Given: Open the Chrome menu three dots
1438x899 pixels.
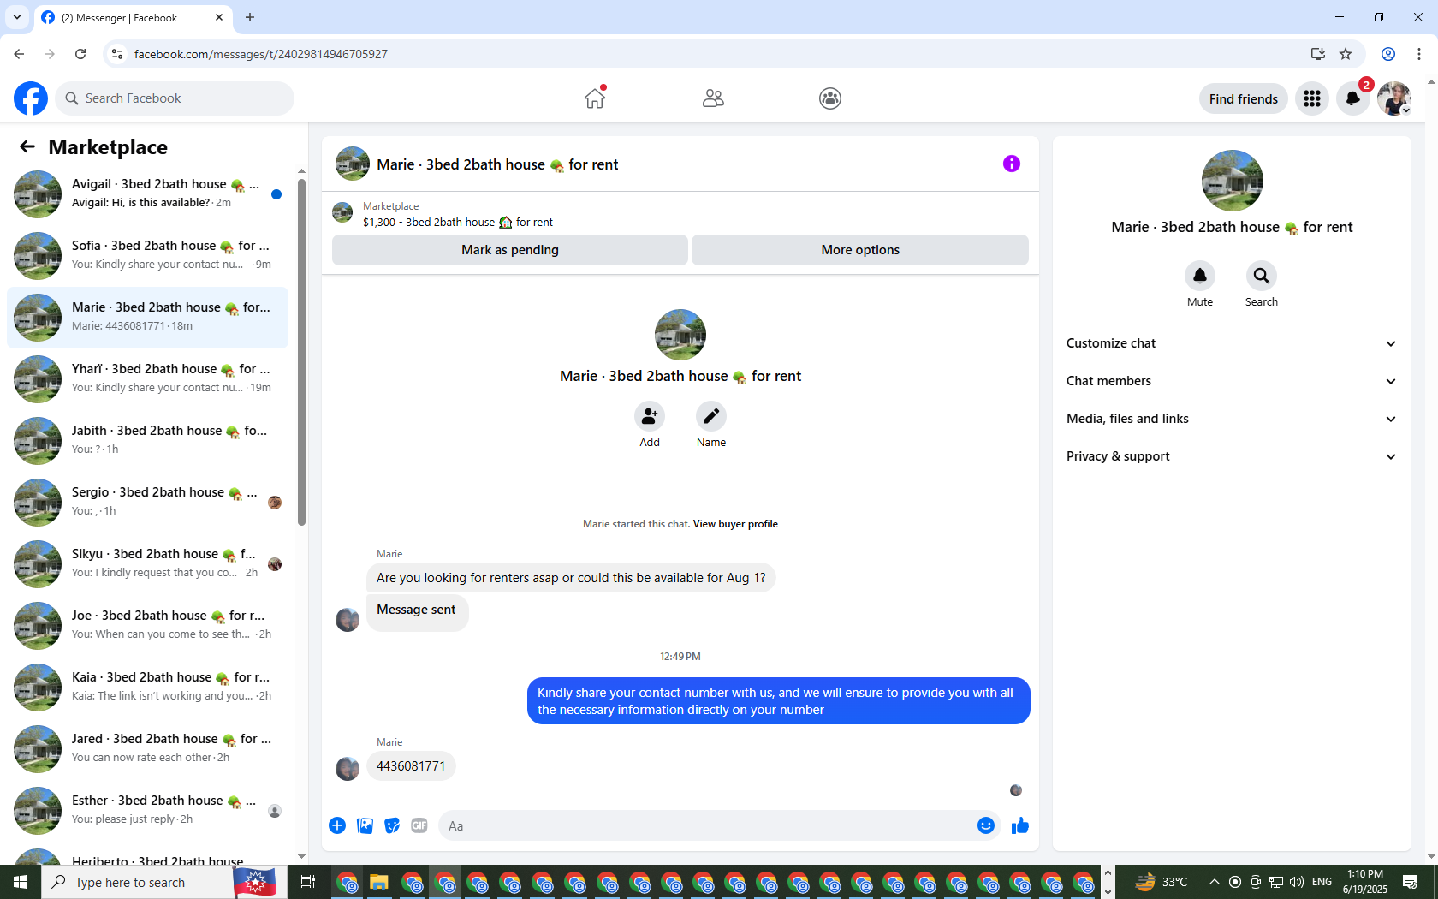Looking at the screenshot, I should click(x=1419, y=54).
